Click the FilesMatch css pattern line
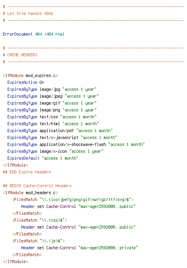Screen dimensions: 187x268 coord(40,220)
